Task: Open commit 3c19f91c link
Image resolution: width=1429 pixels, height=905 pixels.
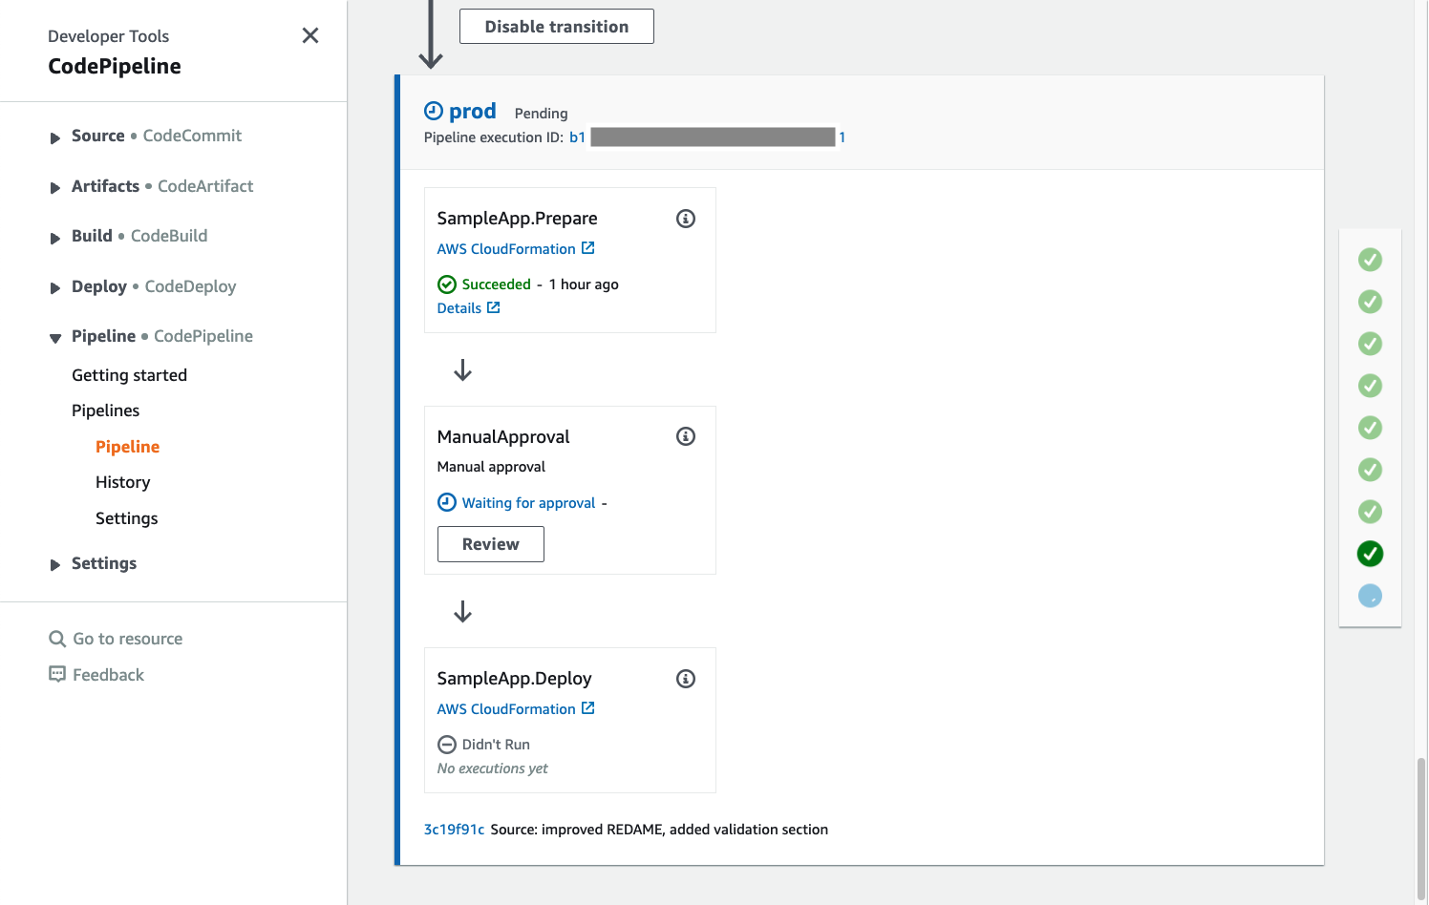Action: point(455,830)
